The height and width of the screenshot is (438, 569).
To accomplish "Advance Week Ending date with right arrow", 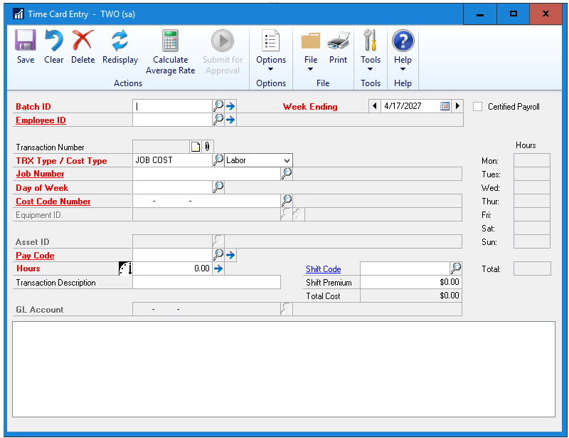I will 457,106.
